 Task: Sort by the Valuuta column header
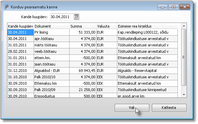pyautogui.click(x=107, y=26)
